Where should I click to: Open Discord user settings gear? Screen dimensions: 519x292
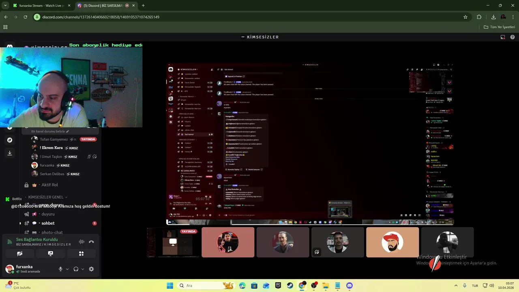tap(91, 269)
